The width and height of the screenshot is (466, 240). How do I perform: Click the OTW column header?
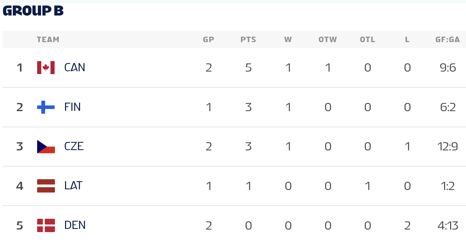(328, 40)
